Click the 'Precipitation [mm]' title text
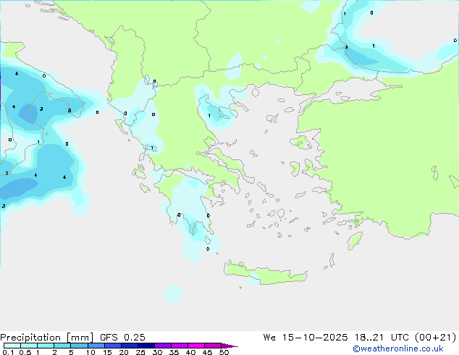The image size is (459, 355). coord(47,338)
